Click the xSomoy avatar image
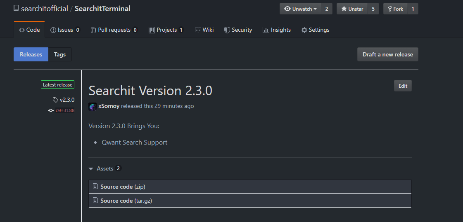 (93, 107)
